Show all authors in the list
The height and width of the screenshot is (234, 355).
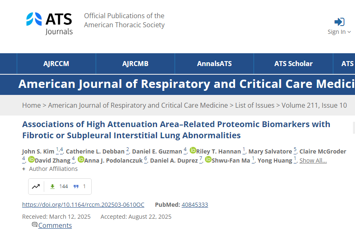313,161
